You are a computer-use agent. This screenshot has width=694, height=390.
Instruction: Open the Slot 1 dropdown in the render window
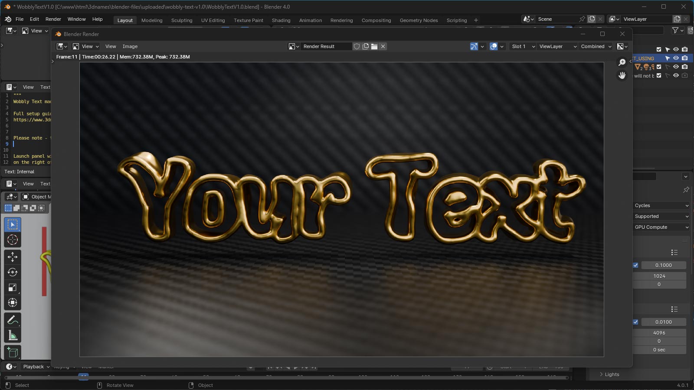coord(522,46)
